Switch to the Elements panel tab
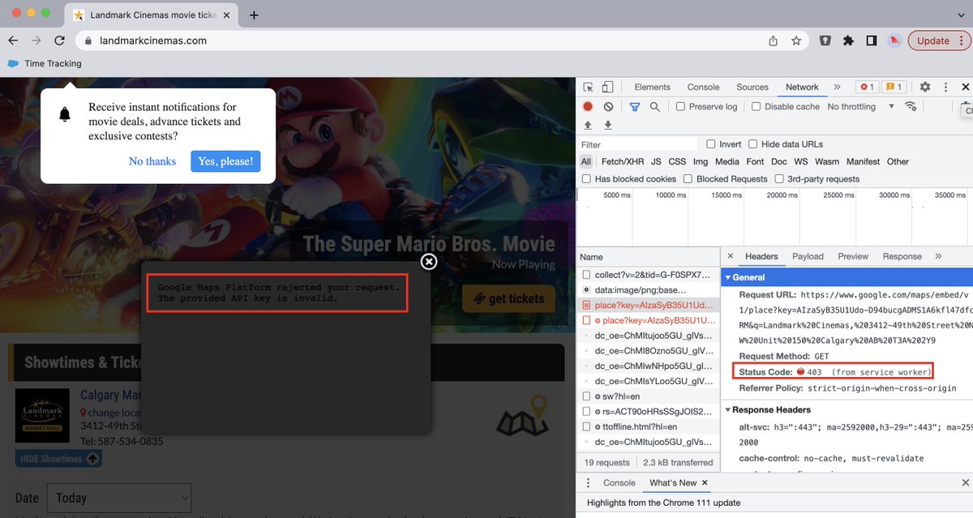 (x=652, y=88)
